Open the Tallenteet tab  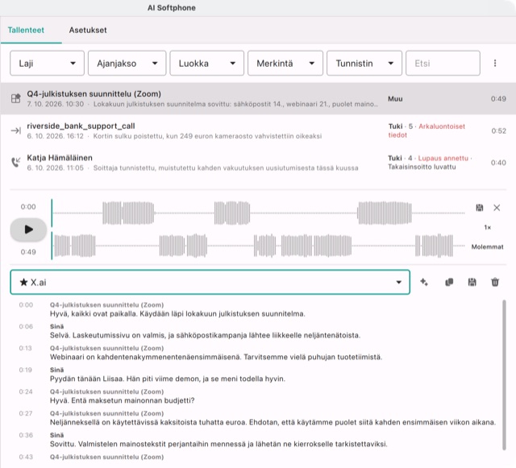click(26, 31)
